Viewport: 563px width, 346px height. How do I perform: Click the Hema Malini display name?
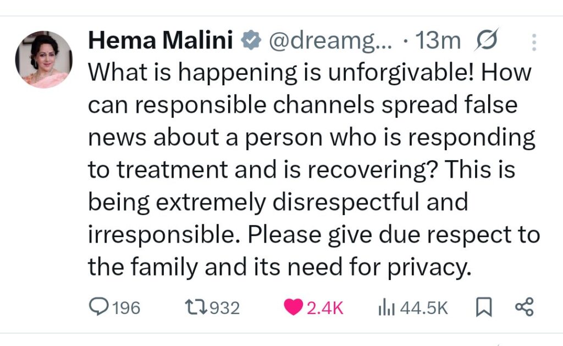161,41
